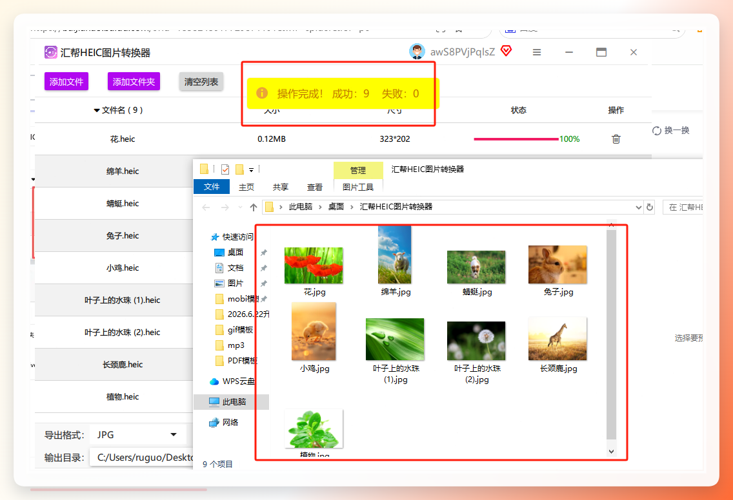Click the 管理 contextual tab
This screenshot has width=733, height=500.
[x=358, y=170]
